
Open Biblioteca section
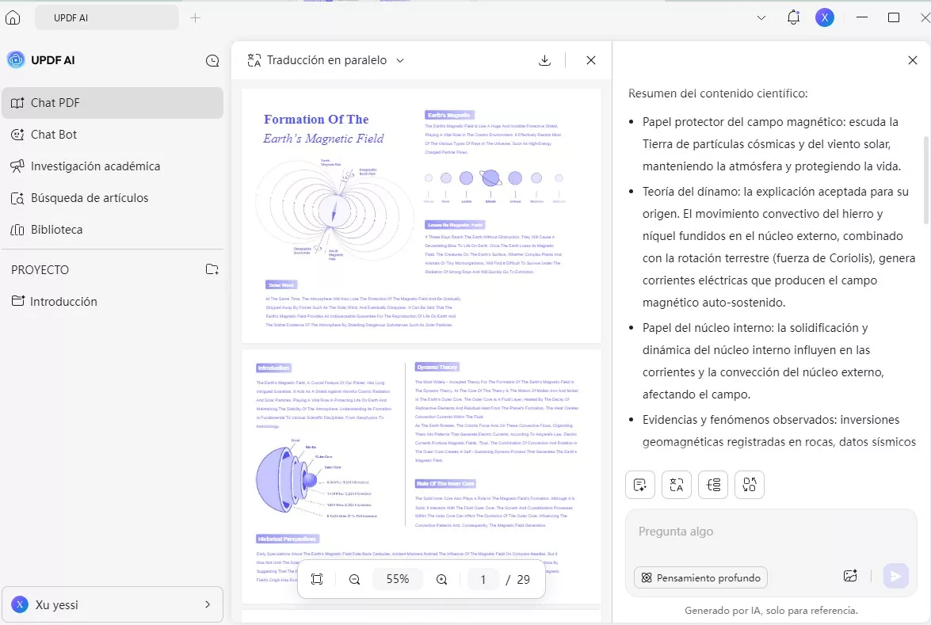click(x=113, y=230)
